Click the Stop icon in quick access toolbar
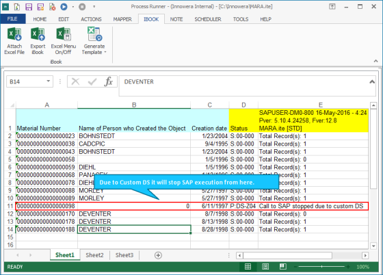The width and height of the screenshot is (383, 275). pos(82,7)
